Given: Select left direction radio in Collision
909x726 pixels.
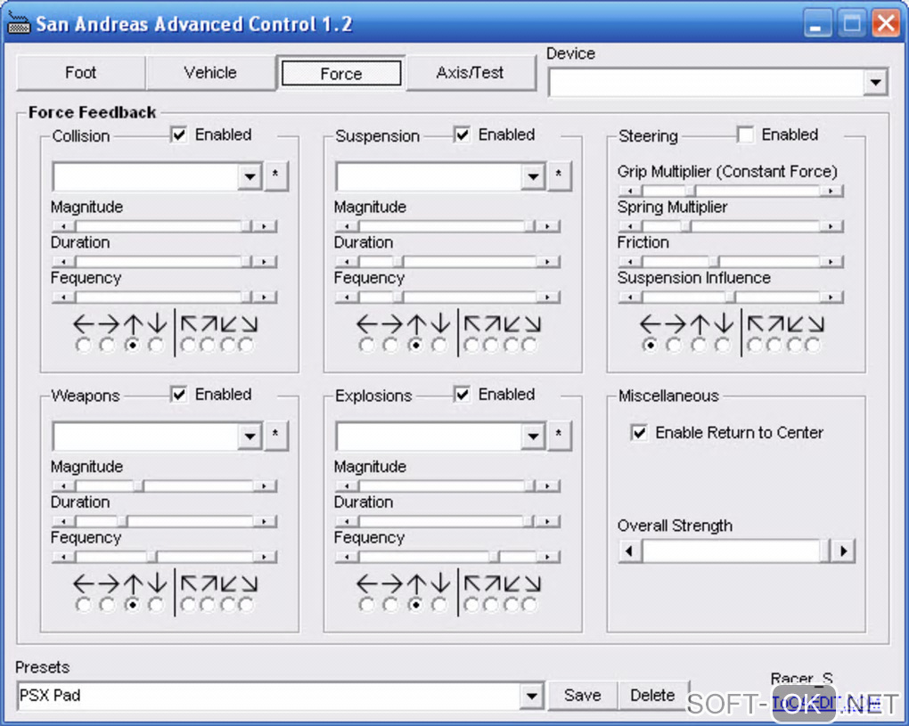Looking at the screenshot, I should coord(84,346).
